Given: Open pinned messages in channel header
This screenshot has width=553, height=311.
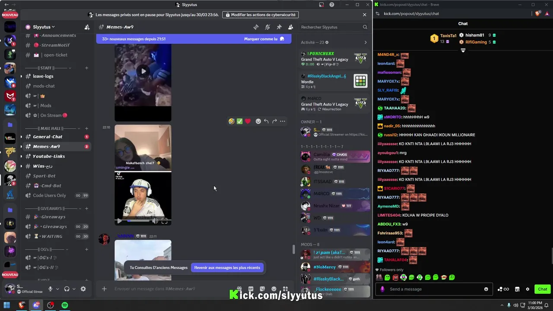Looking at the screenshot, I should coord(279,27).
